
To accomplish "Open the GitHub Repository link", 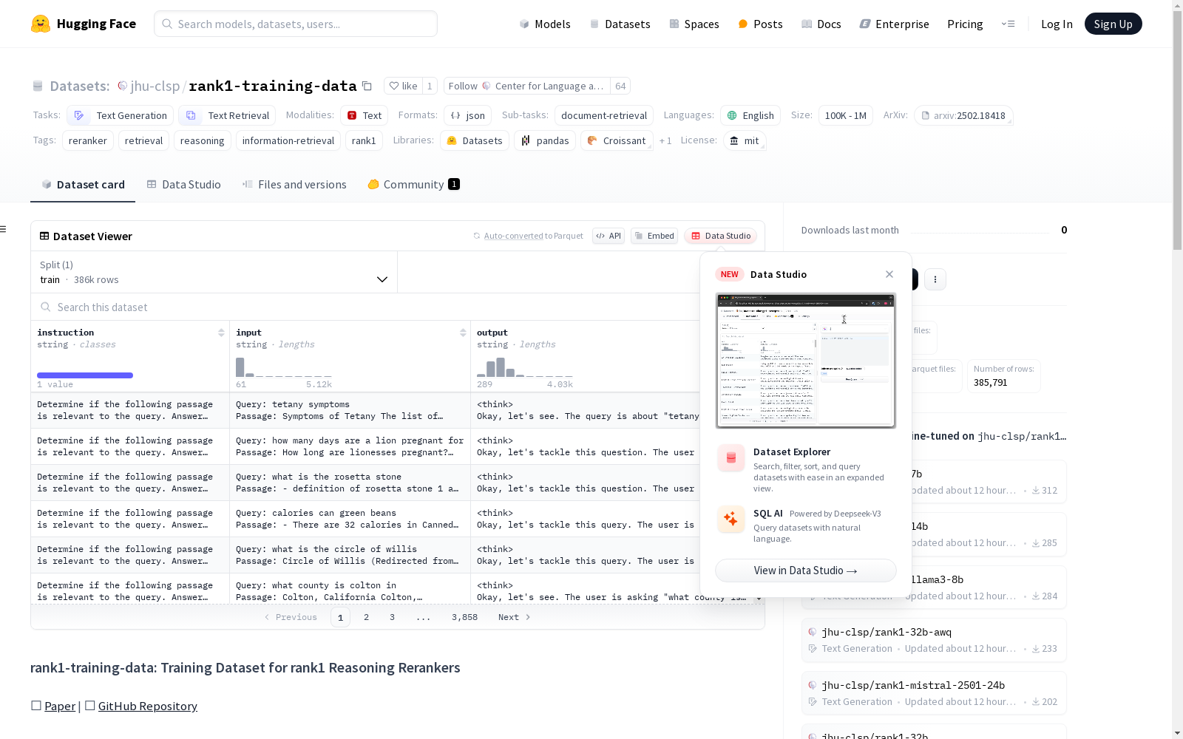I will (148, 706).
